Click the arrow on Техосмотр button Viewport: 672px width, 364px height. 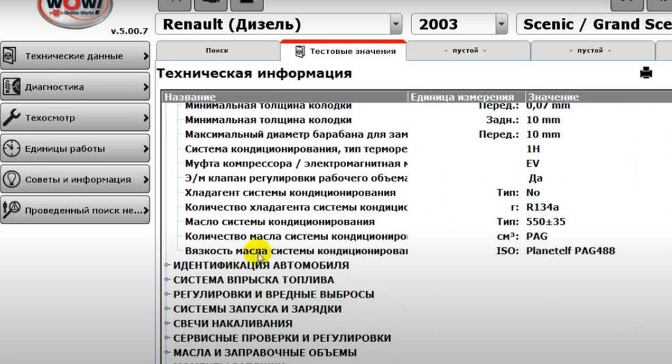[x=146, y=118]
